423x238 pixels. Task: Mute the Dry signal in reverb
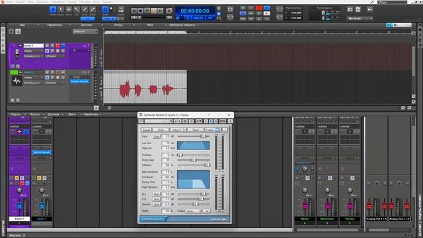(156, 194)
